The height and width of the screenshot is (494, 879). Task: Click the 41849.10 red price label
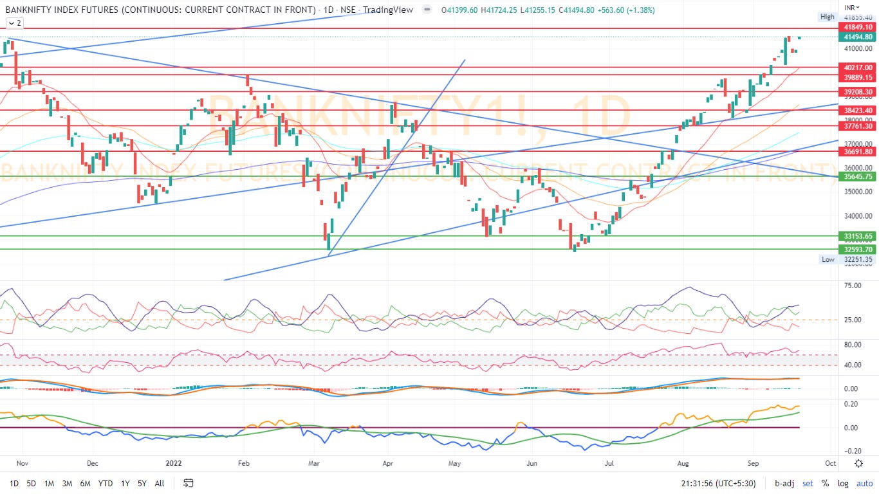click(858, 27)
